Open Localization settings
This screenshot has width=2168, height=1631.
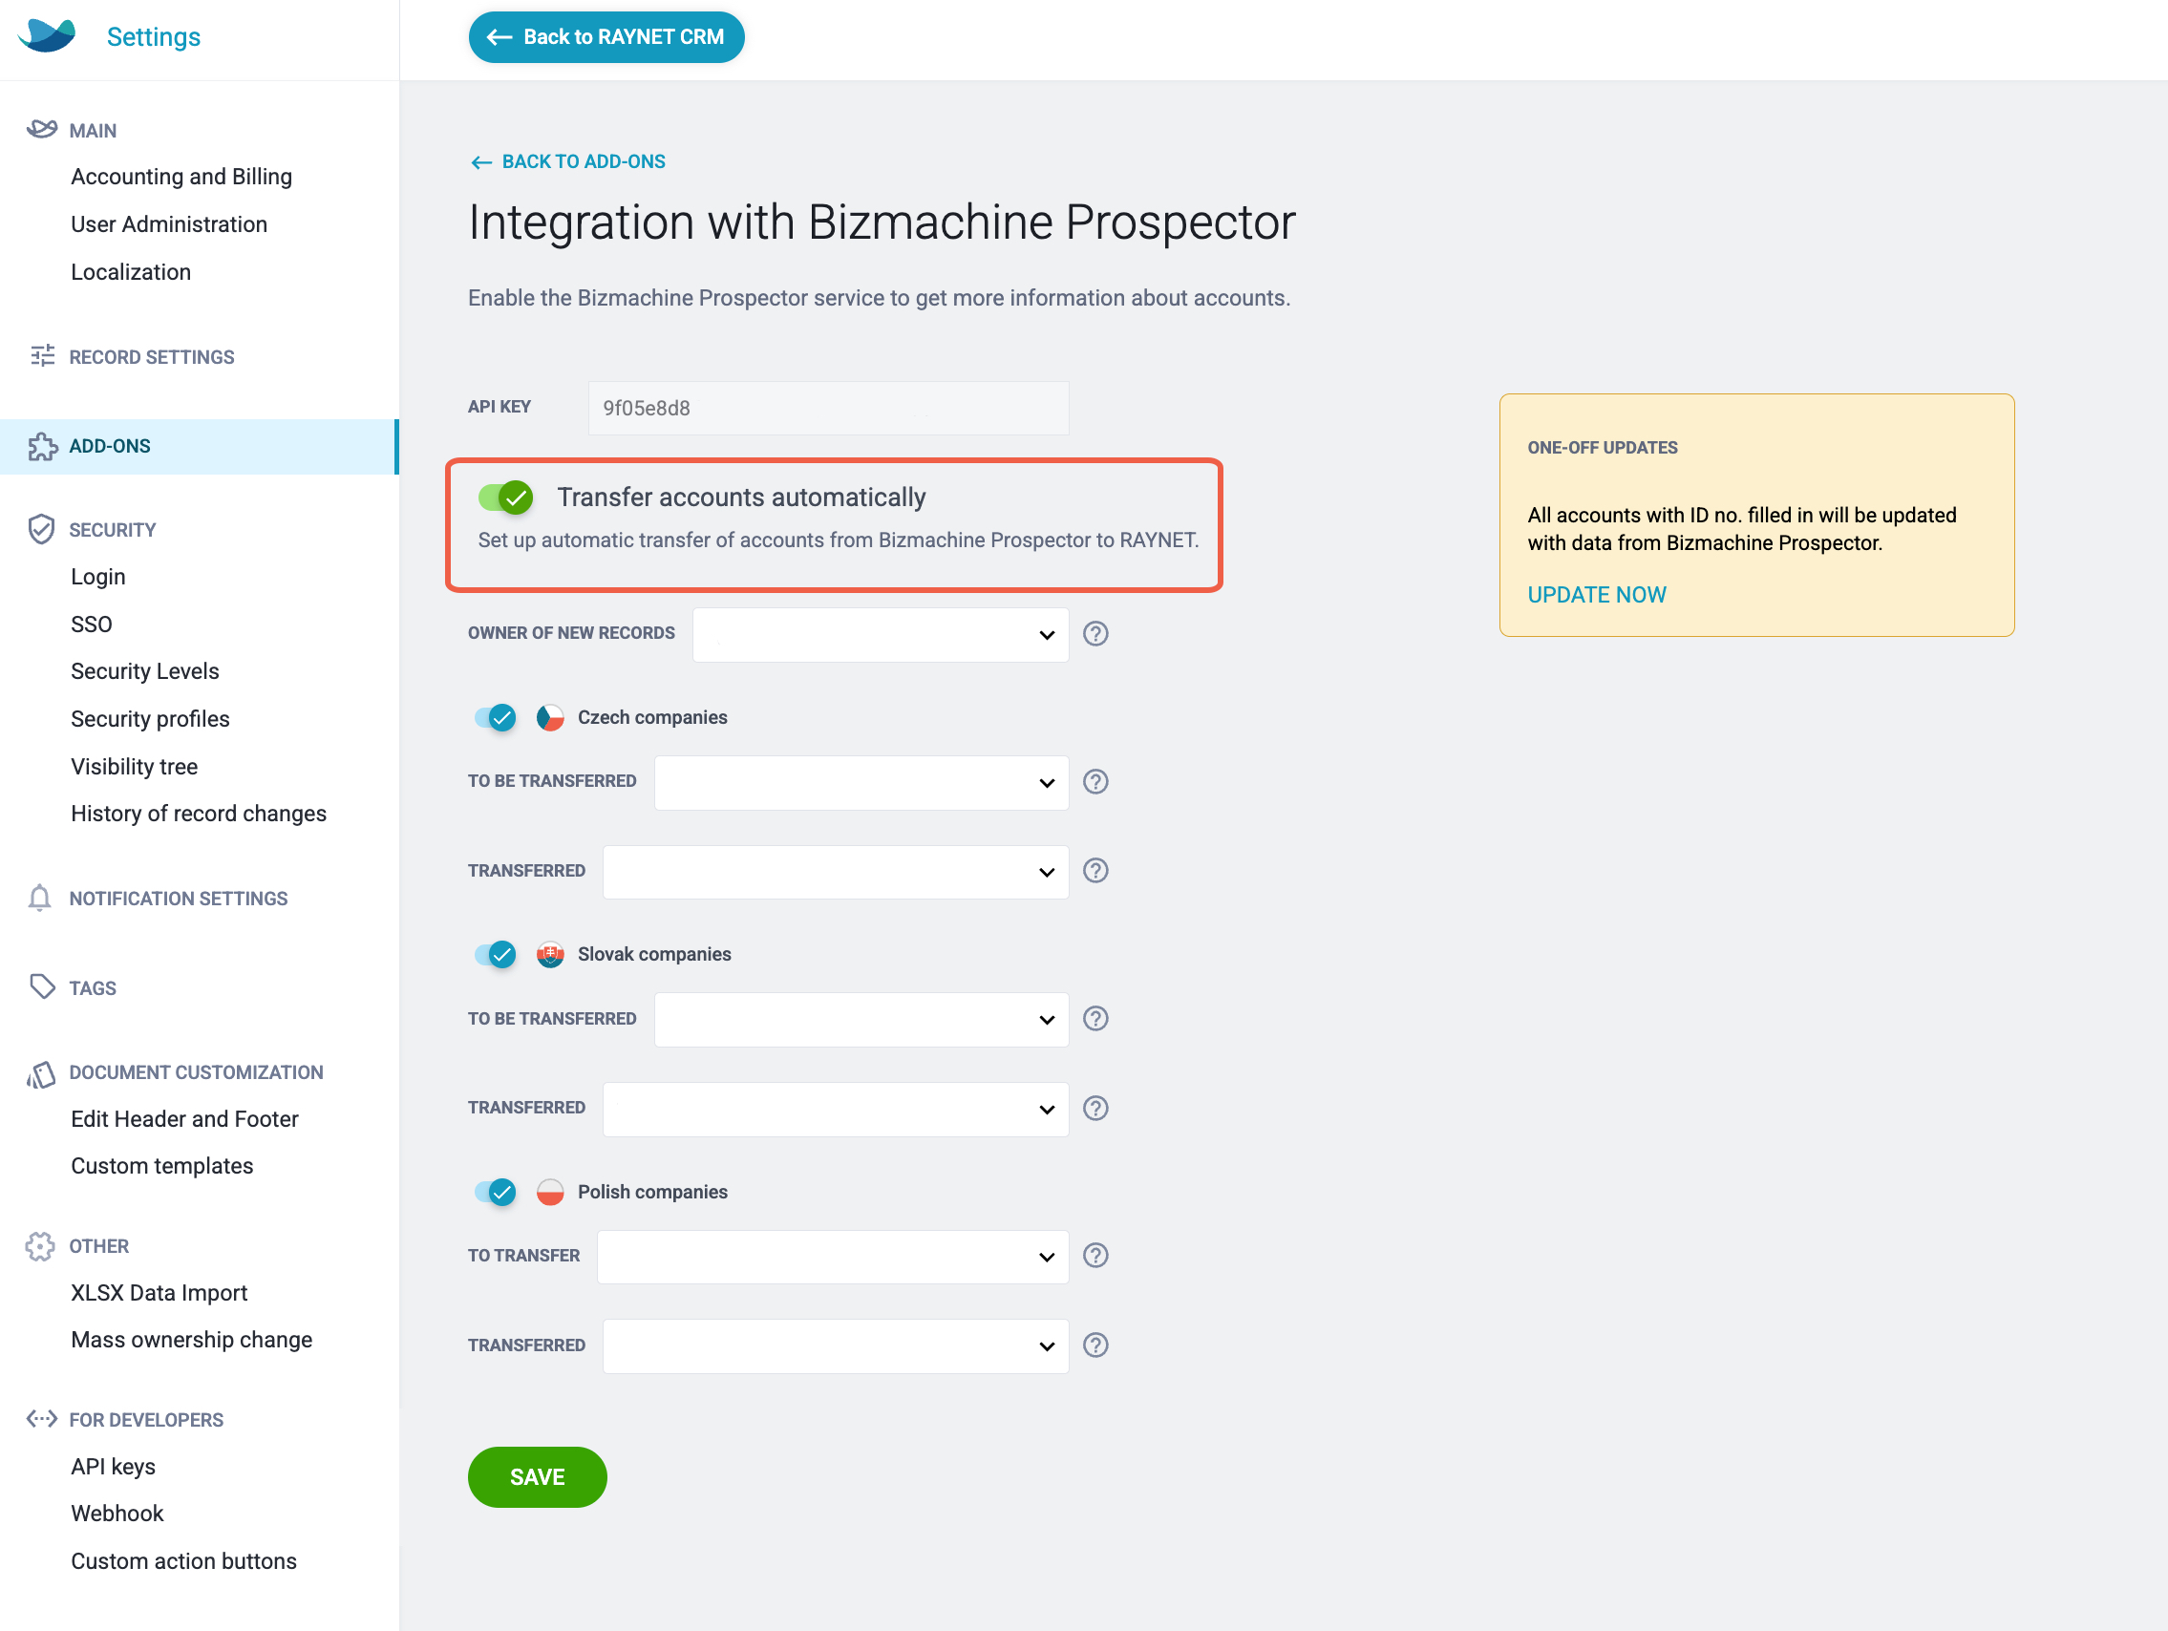coord(130,271)
